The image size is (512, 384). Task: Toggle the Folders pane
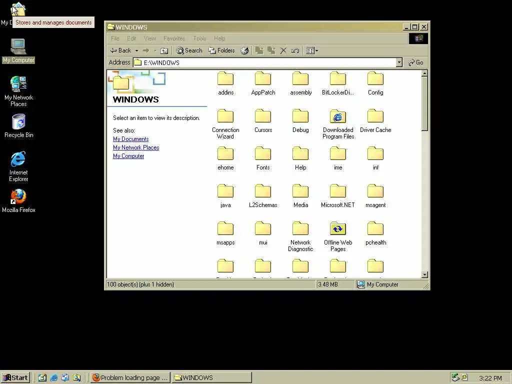point(221,50)
